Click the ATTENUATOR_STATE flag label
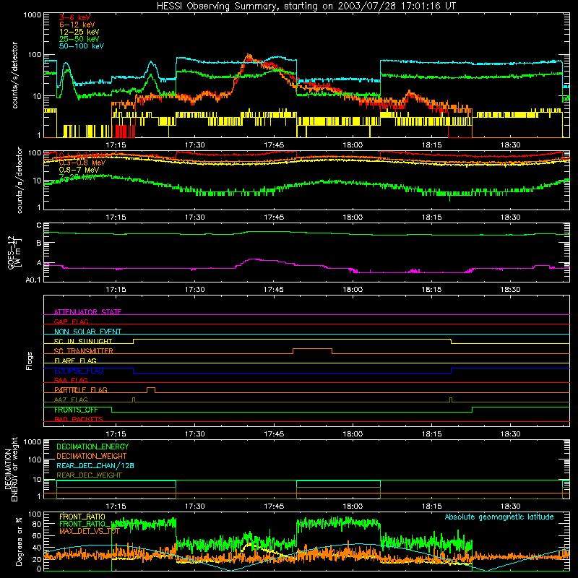This screenshot has height=578, width=578. [87, 312]
